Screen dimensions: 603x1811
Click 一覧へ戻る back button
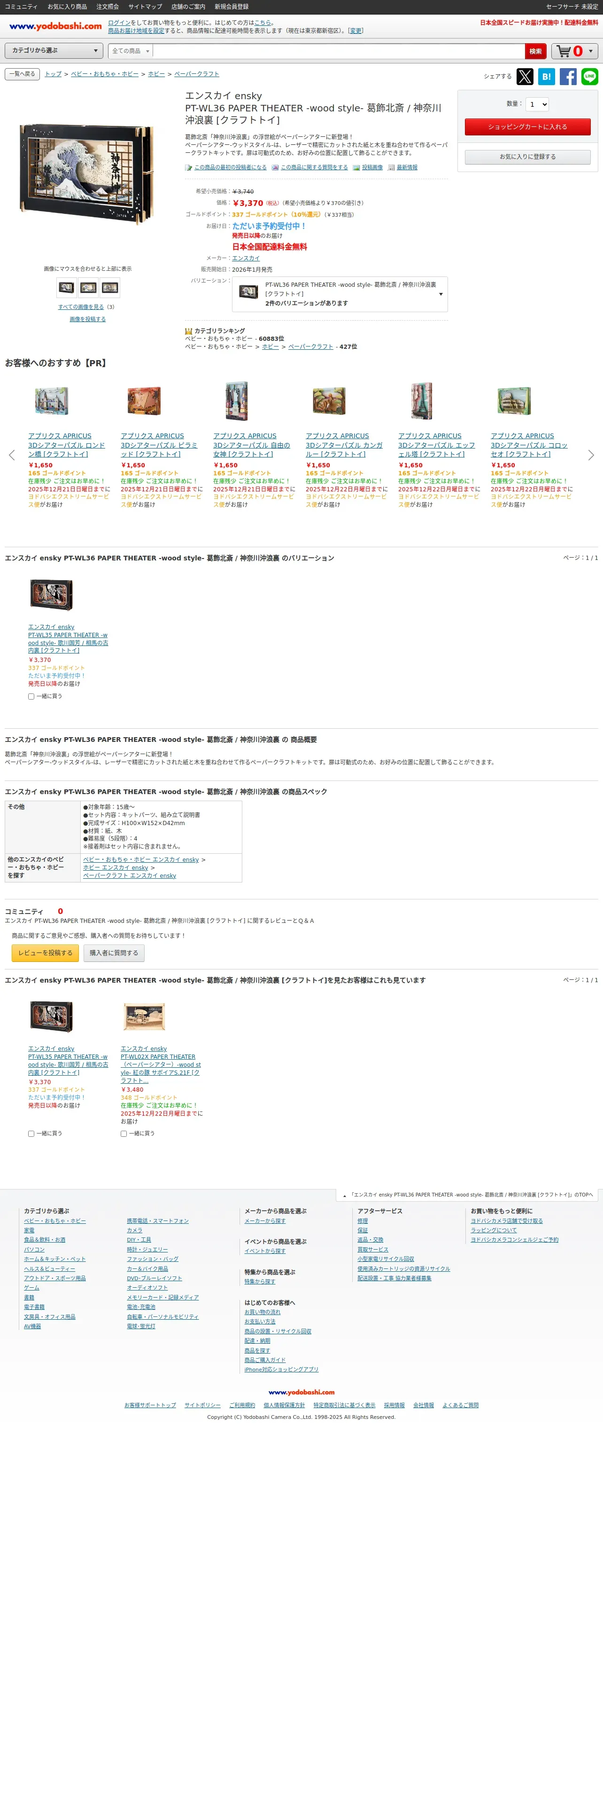22,74
